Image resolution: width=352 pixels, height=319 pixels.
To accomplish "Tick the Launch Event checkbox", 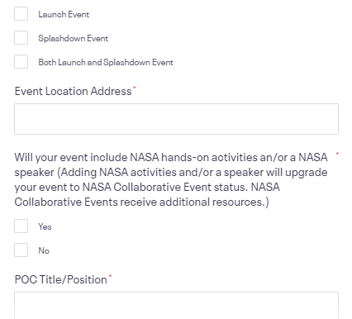I will pos(21,14).
